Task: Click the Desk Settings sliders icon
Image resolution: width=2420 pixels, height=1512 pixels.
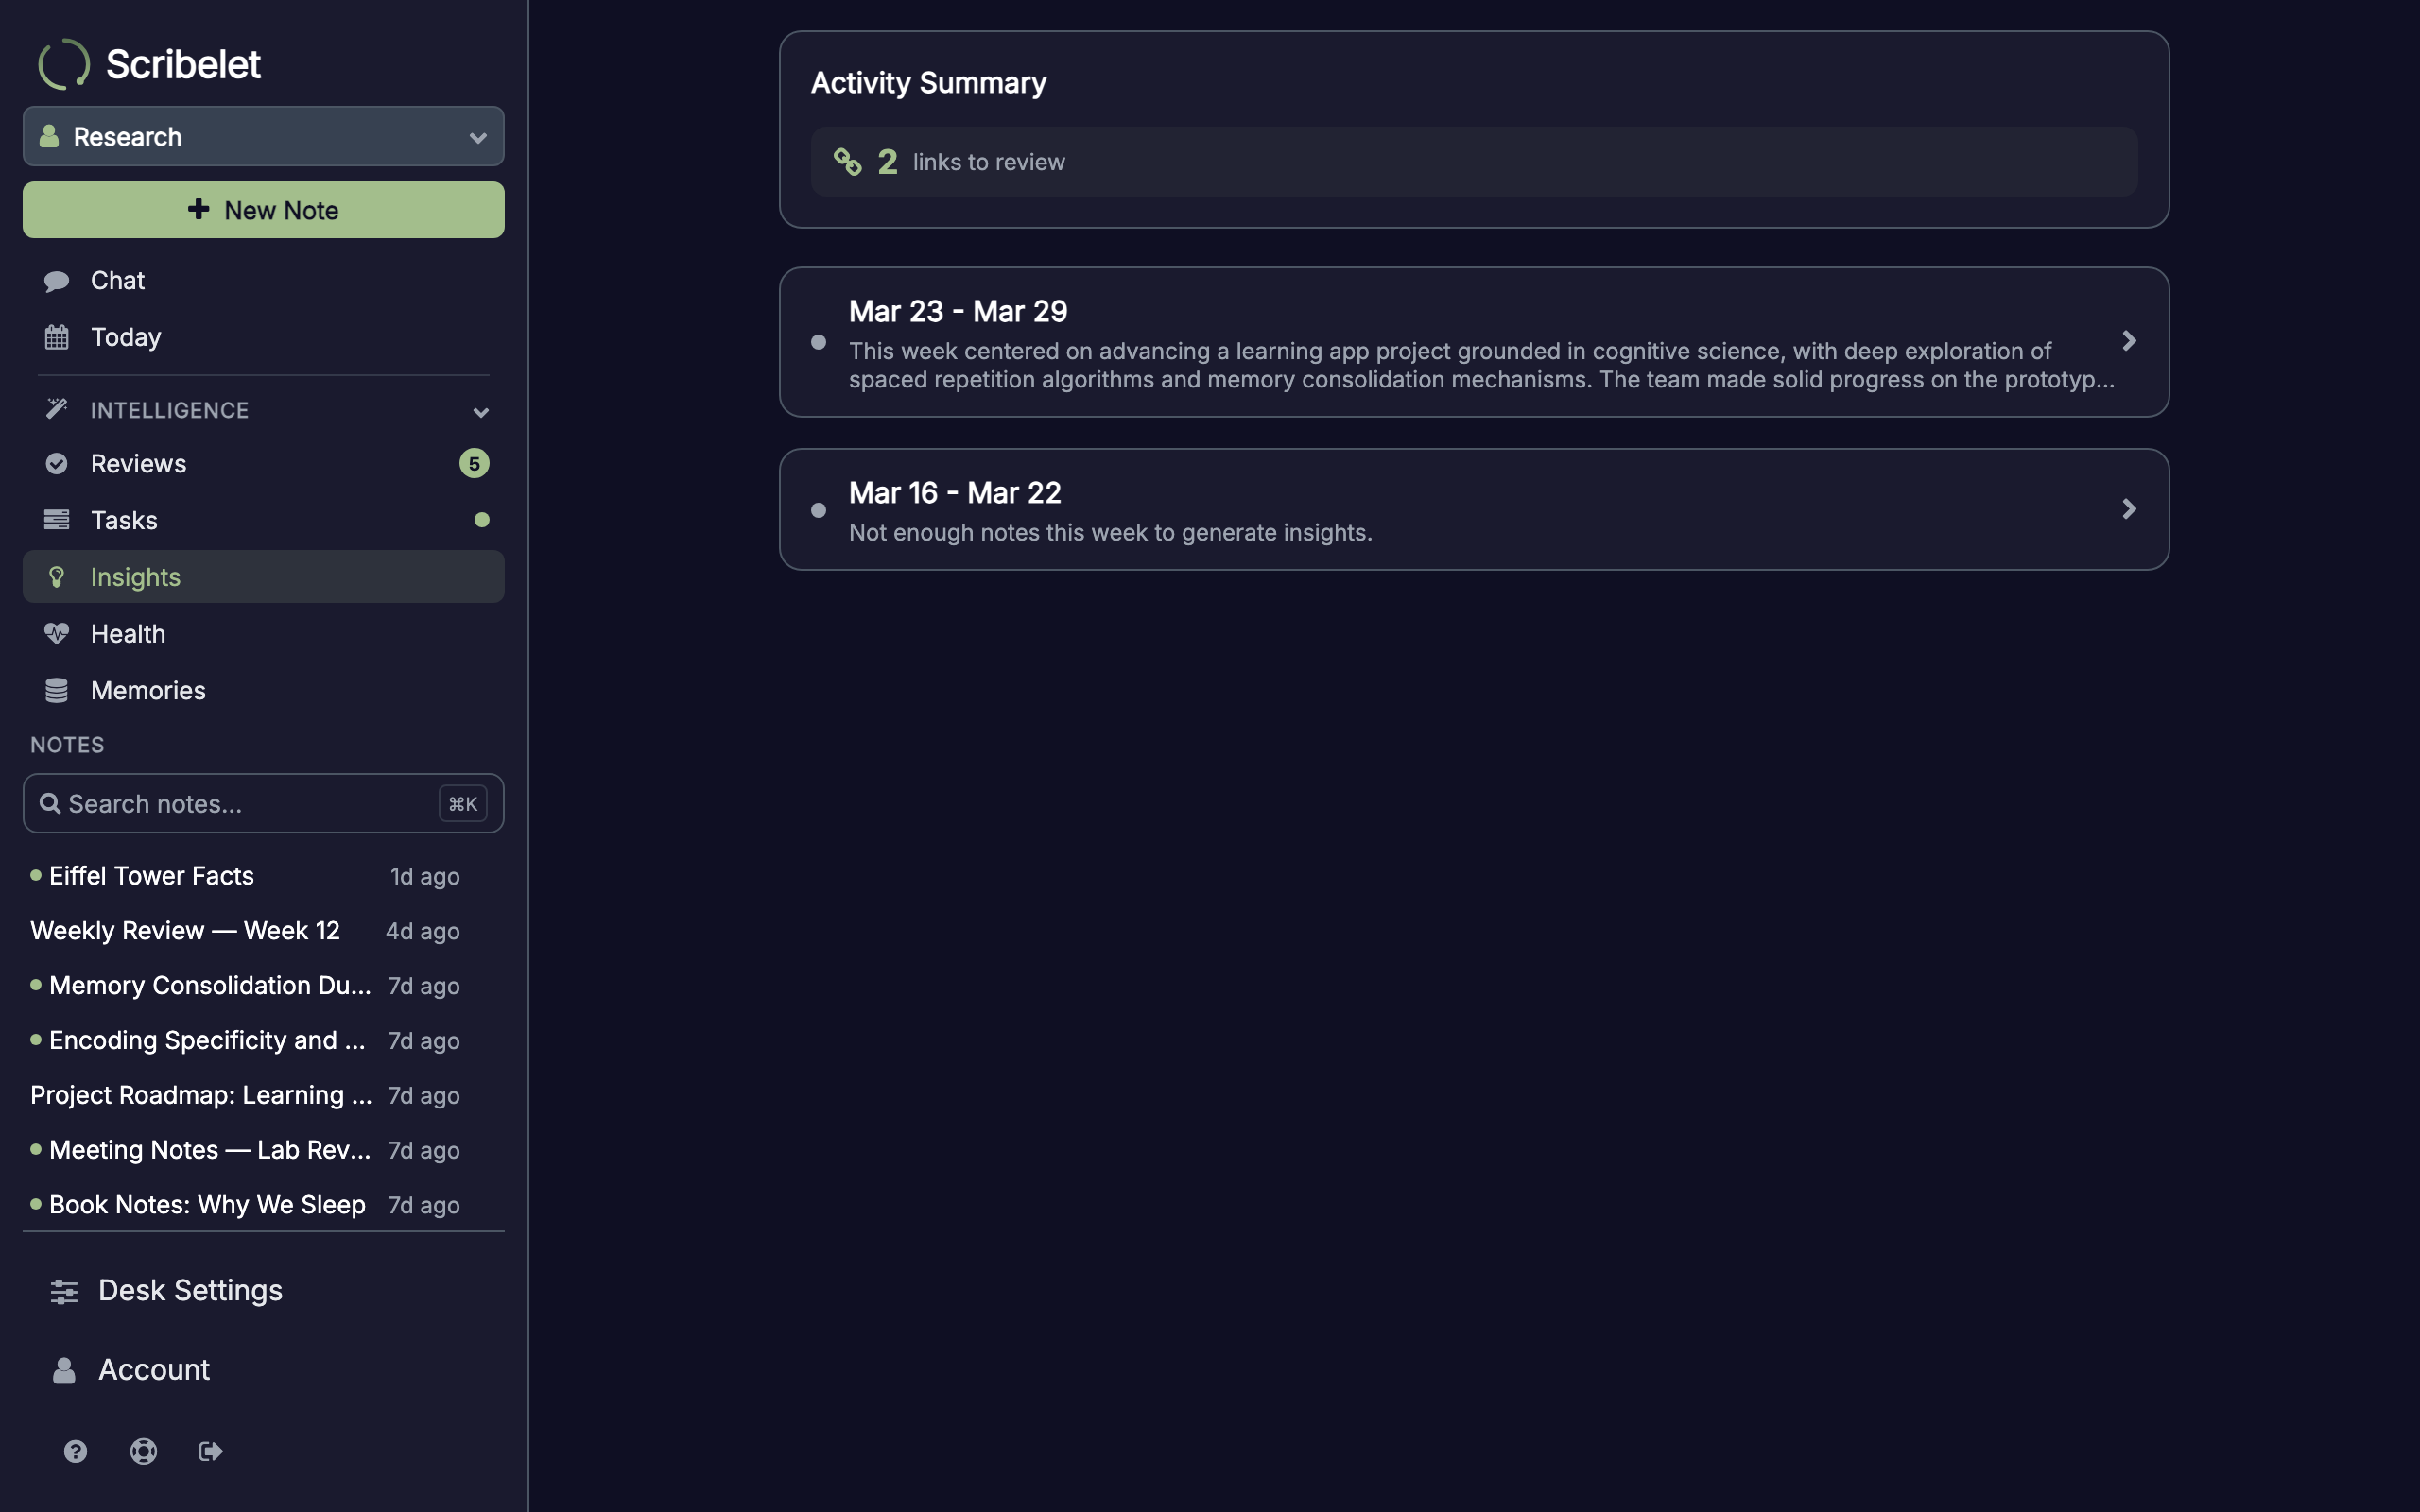Action: 64,1292
